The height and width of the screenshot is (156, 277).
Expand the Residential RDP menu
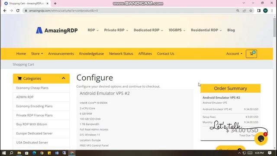[x=206, y=30]
